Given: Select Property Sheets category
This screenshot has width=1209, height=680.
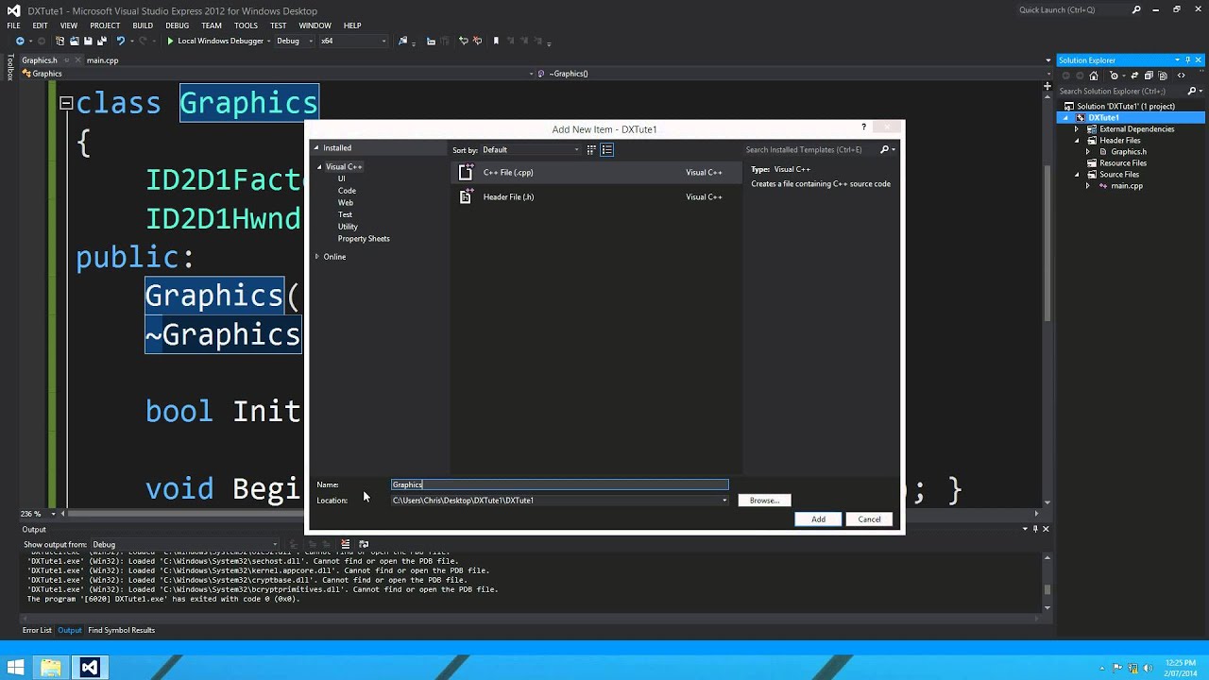Looking at the screenshot, I should [x=364, y=239].
